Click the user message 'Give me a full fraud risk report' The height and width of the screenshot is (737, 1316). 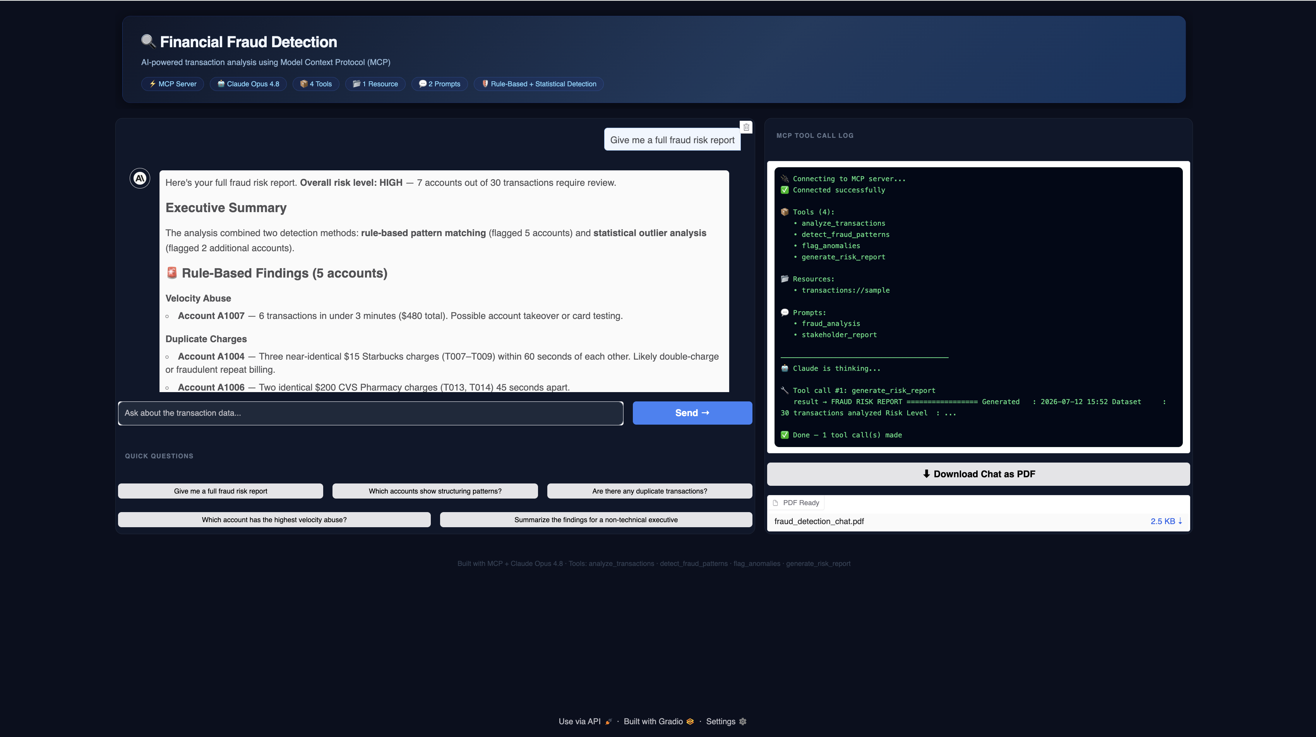[672, 140]
